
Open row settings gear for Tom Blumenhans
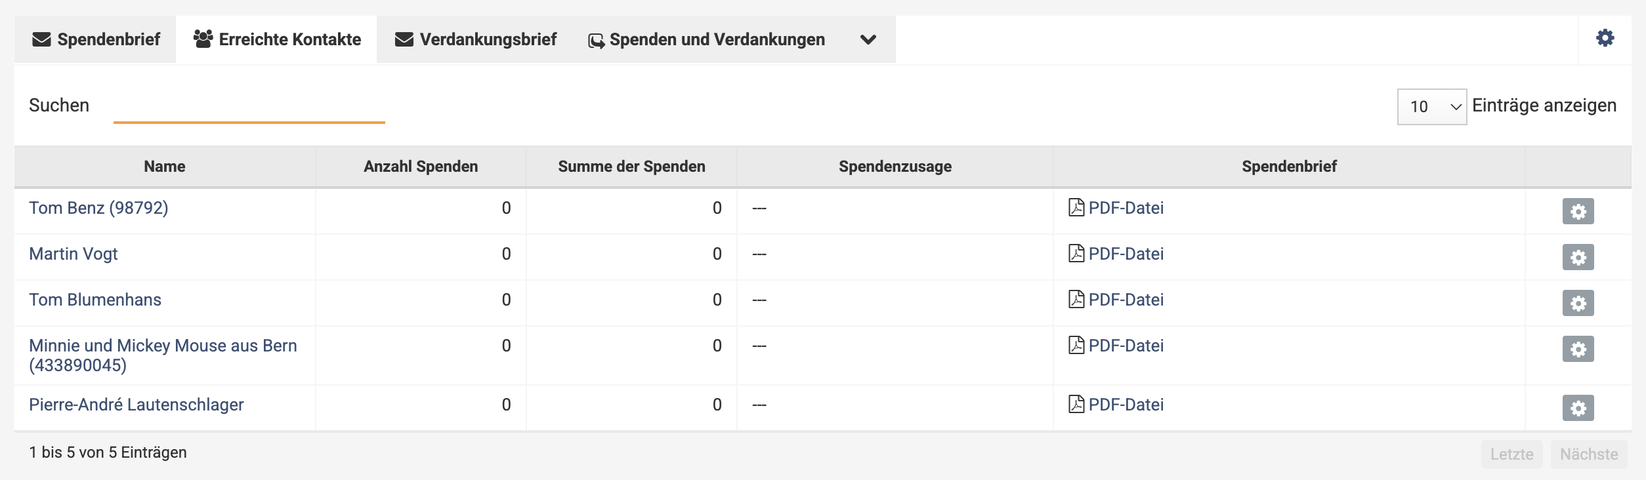(x=1578, y=303)
